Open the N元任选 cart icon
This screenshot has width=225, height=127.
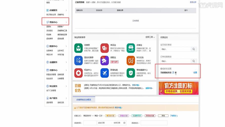[x=131, y=60]
